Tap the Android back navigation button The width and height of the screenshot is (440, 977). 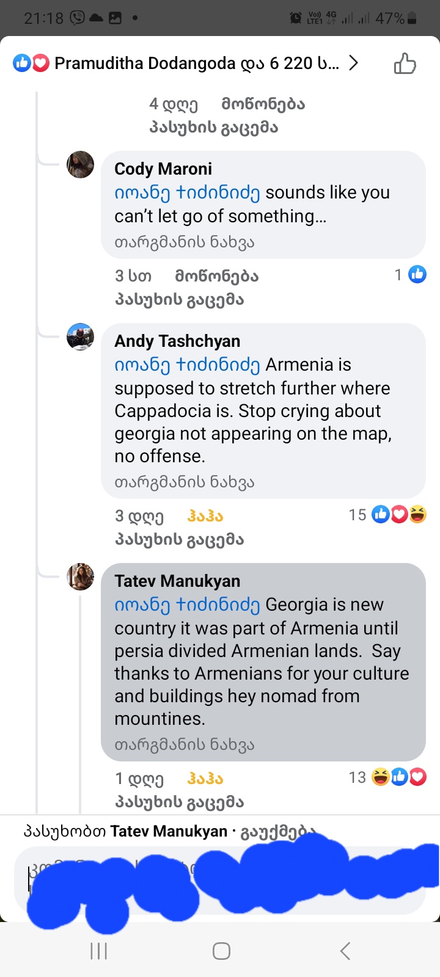pos(345,951)
